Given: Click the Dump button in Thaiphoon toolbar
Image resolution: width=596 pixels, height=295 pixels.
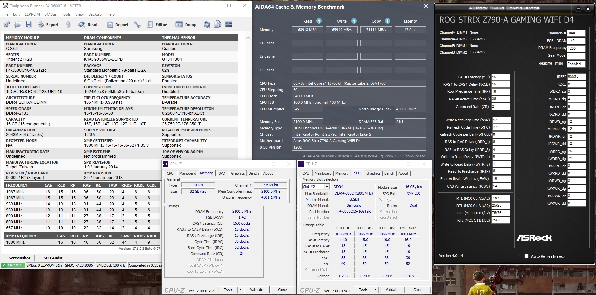Looking at the screenshot, I should point(186,24).
